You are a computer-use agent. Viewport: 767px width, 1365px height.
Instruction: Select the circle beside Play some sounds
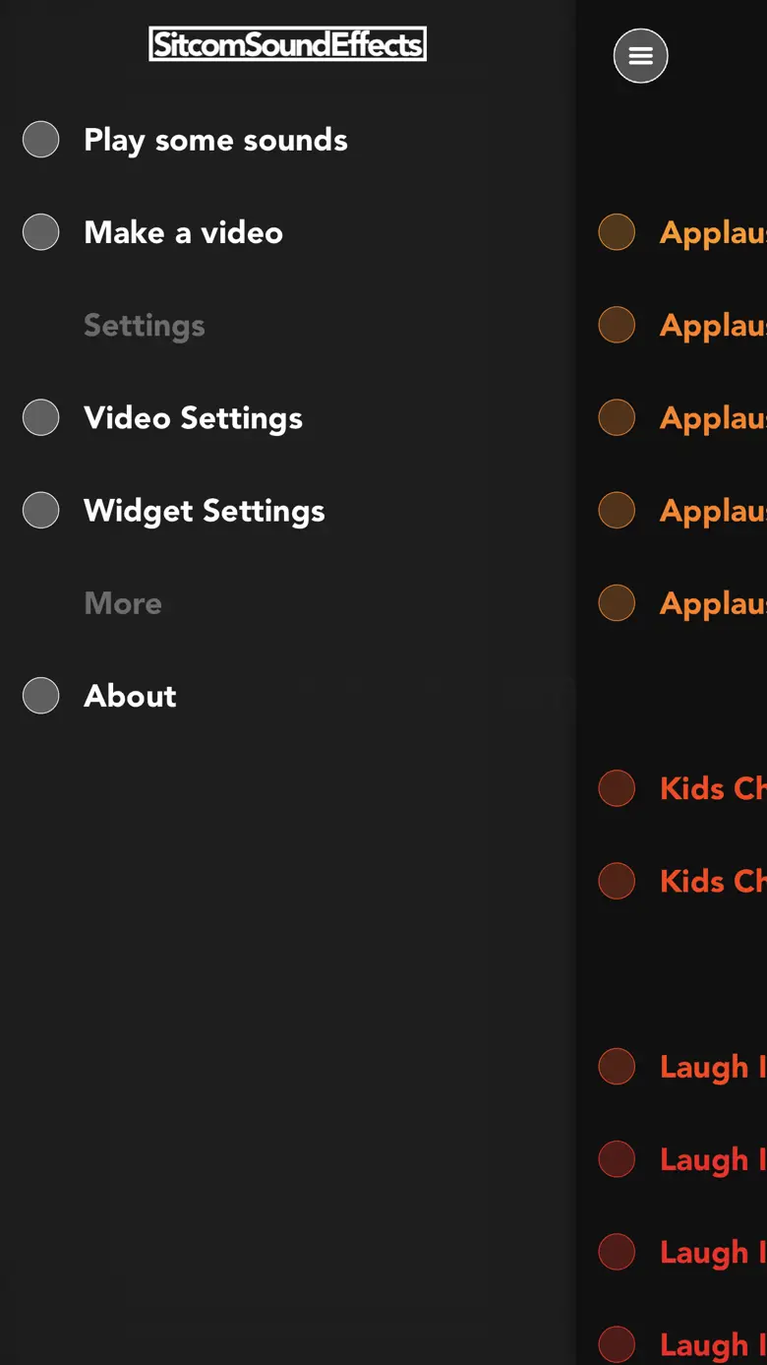tap(41, 140)
